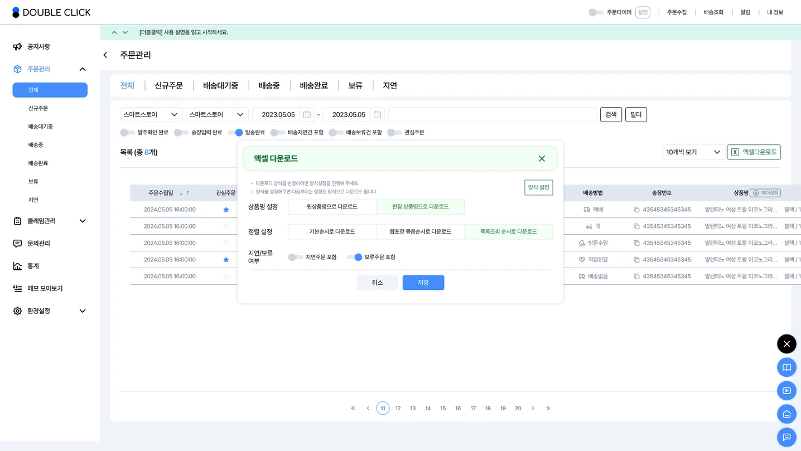
Task: Copy tracking number in 택배 row
Action: [636, 210]
